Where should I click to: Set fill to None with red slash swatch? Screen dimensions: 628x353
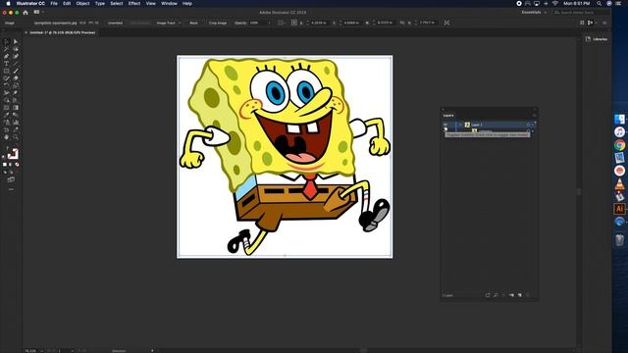click(x=17, y=165)
